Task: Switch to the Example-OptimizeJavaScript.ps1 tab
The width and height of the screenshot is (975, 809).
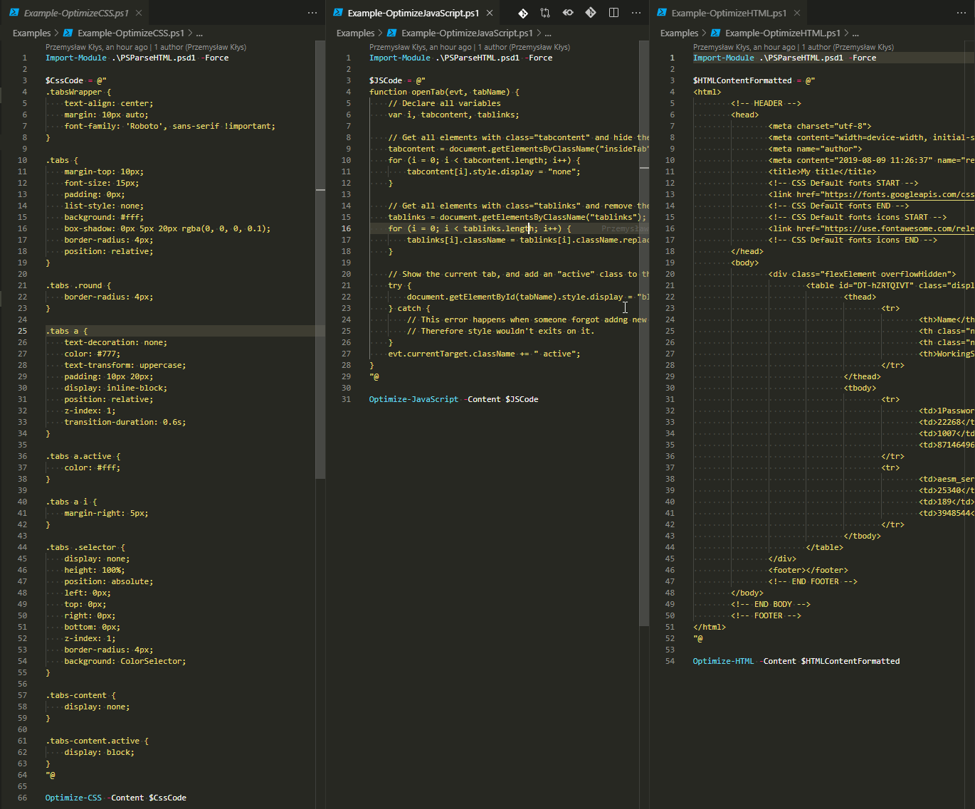Action: click(413, 12)
